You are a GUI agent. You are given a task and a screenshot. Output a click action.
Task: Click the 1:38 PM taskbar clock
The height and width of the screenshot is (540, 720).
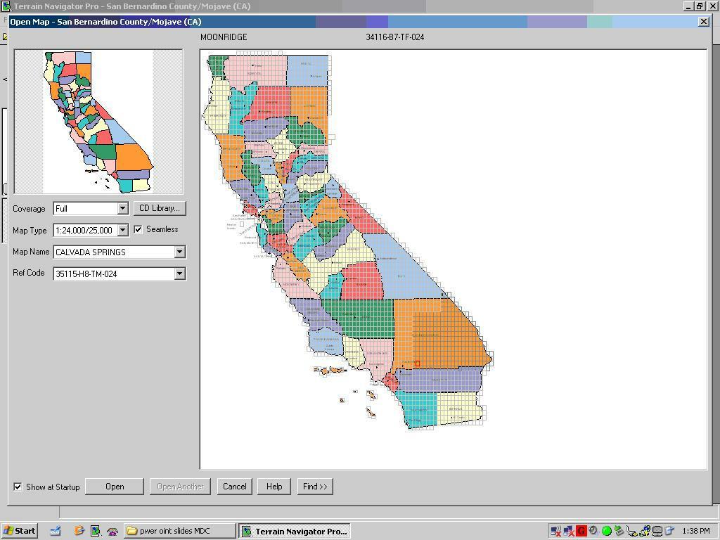click(x=695, y=532)
